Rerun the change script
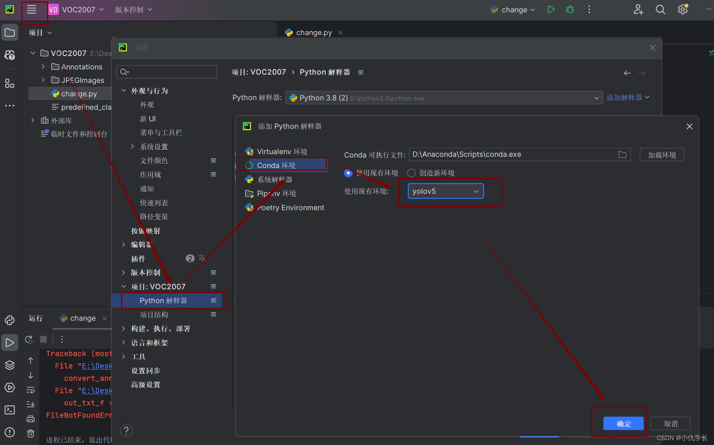 click(x=29, y=339)
